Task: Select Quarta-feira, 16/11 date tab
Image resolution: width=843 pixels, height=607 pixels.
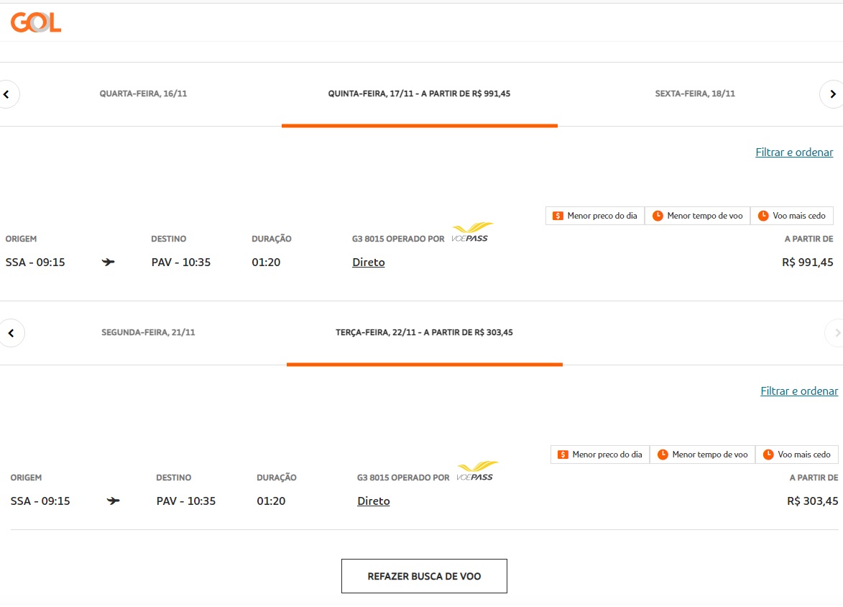Action: (143, 94)
